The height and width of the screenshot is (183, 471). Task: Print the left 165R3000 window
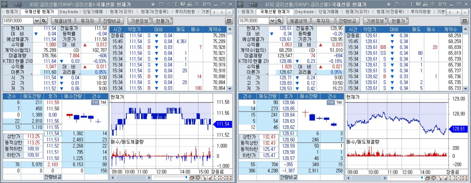189,4
